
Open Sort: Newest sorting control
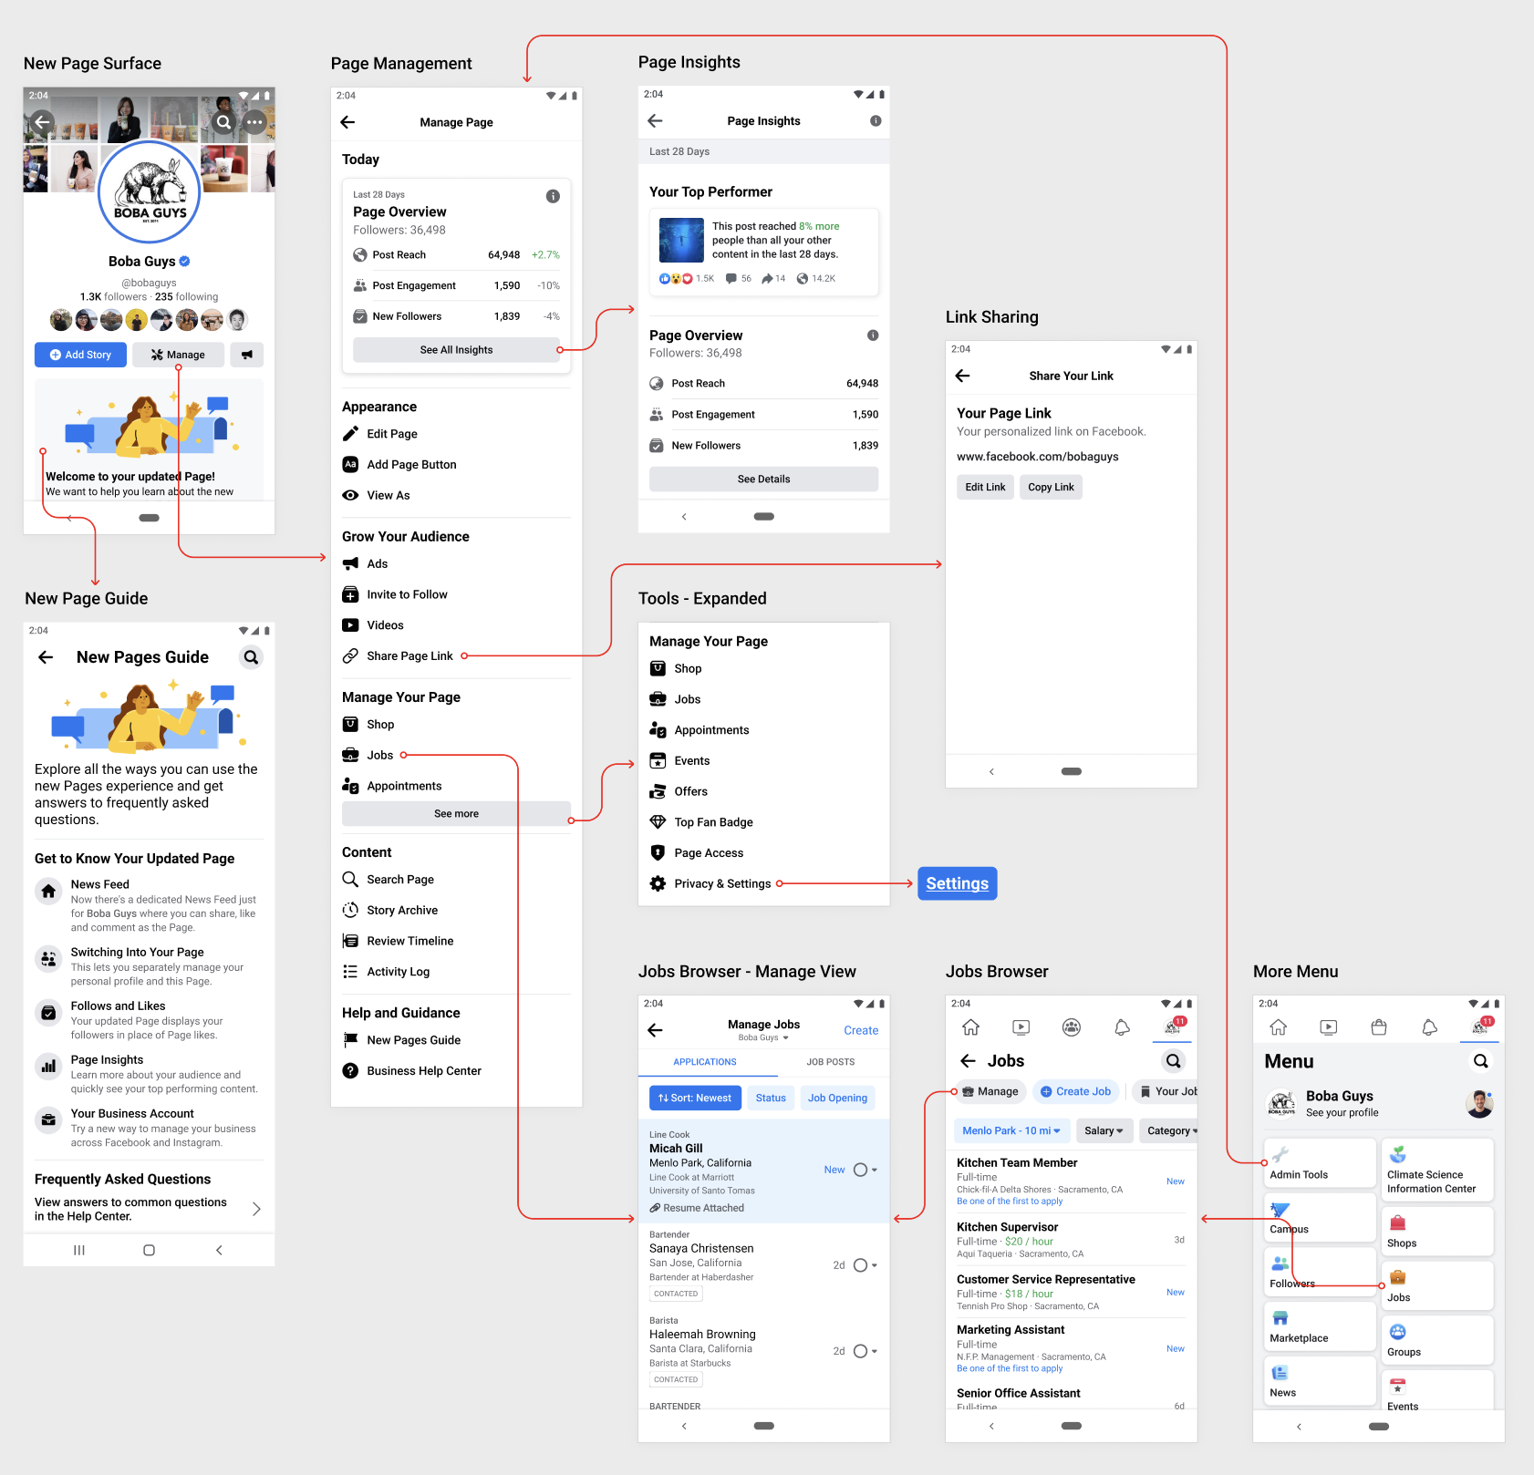(x=695, y=1099)
